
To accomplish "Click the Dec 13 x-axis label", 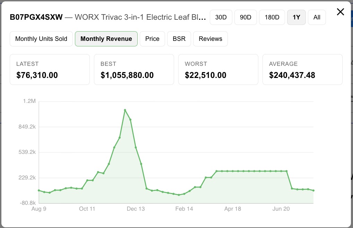I will point(136,209).
